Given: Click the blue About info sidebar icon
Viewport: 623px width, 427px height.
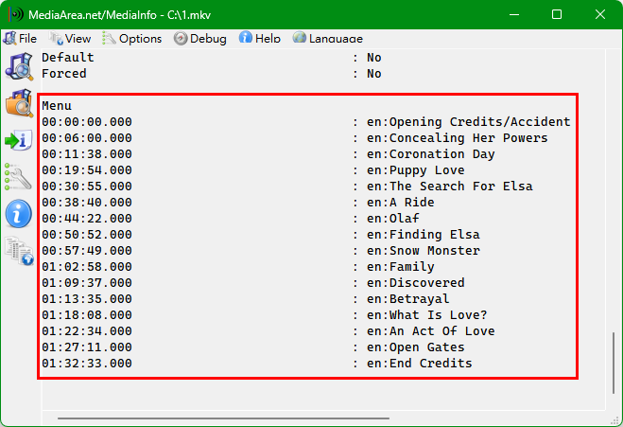Looking at the screenshot, I should 18,214.
